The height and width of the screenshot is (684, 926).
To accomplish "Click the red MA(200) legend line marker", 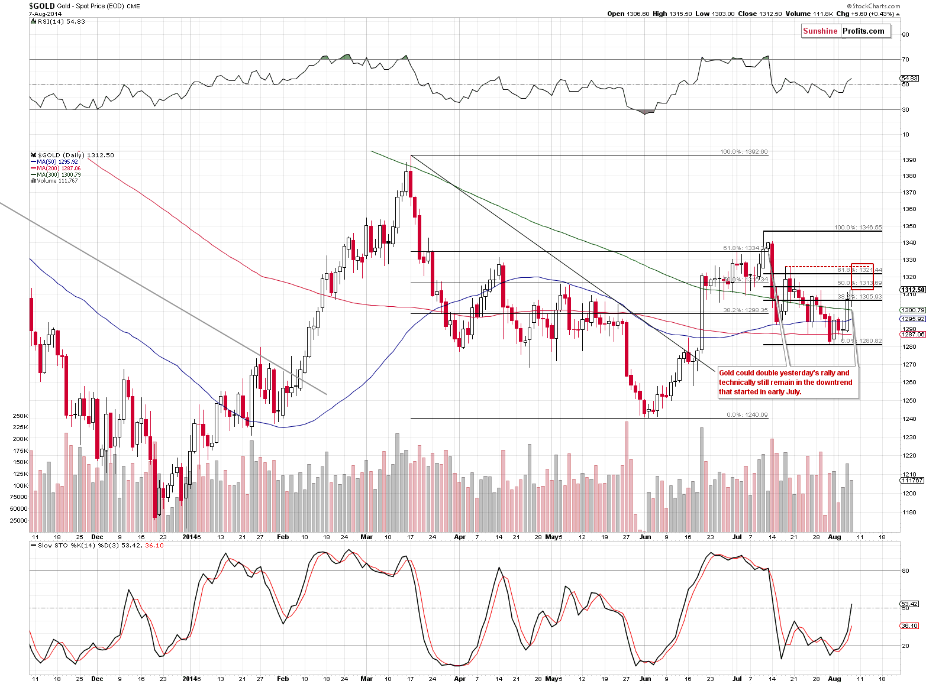I will click(x=33, y=168).
